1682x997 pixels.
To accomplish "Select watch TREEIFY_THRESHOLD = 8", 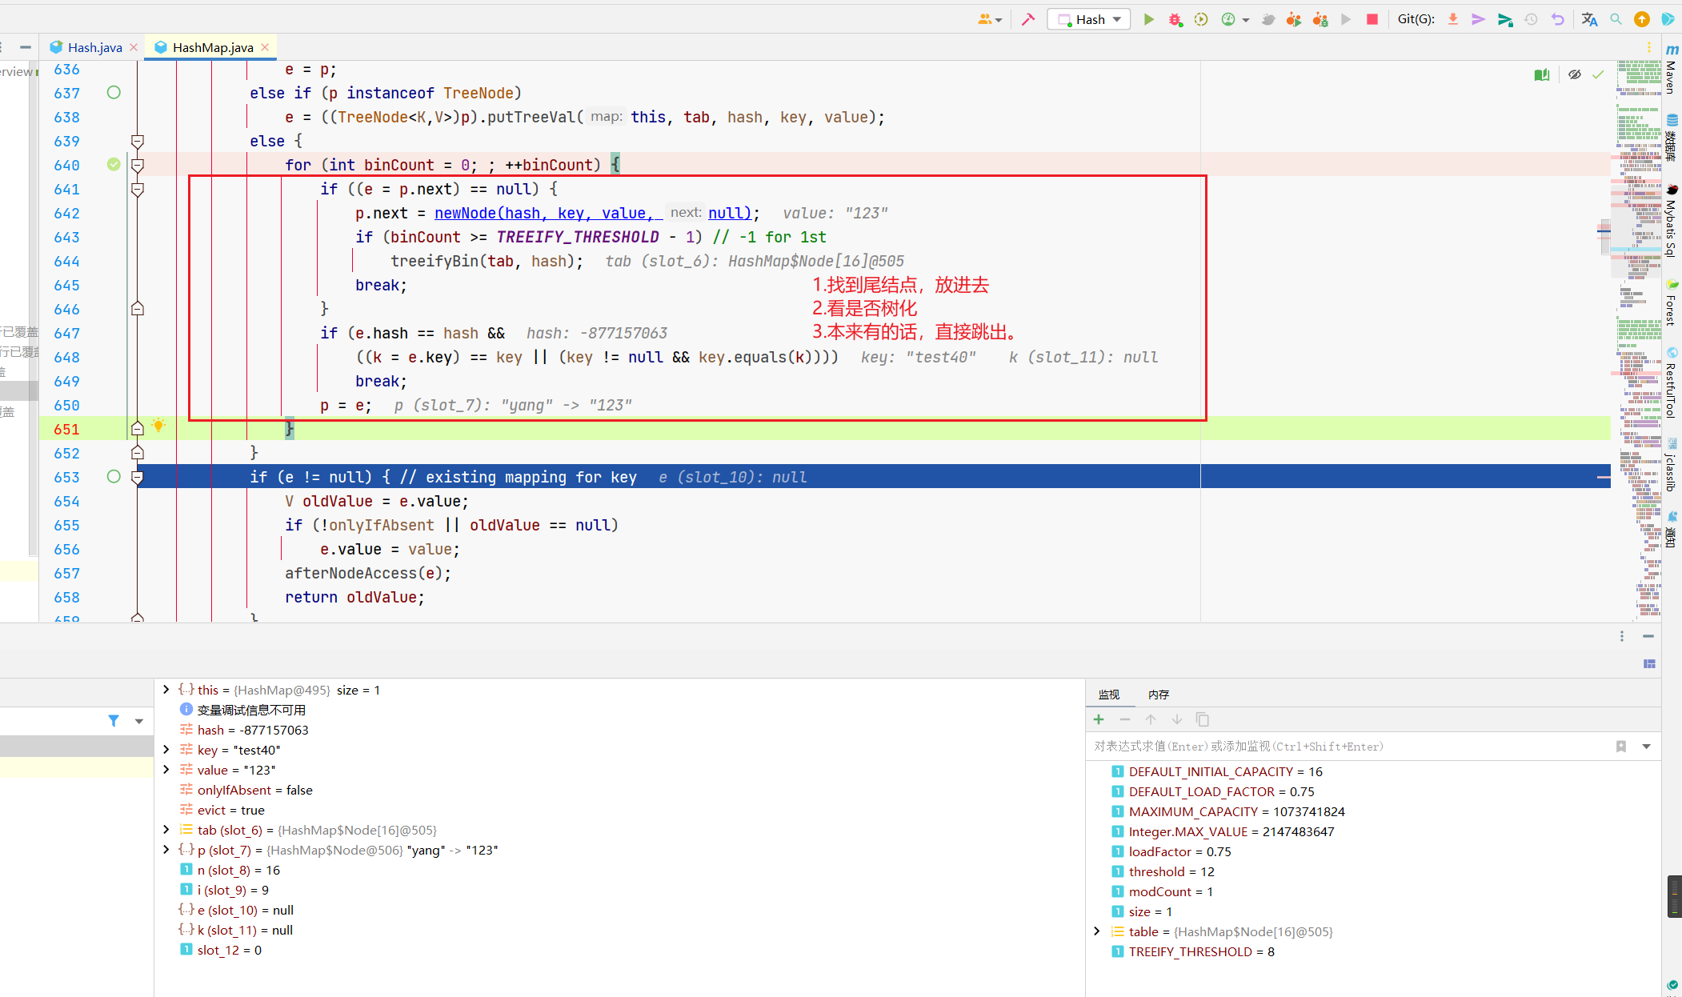I will 1201,951.
